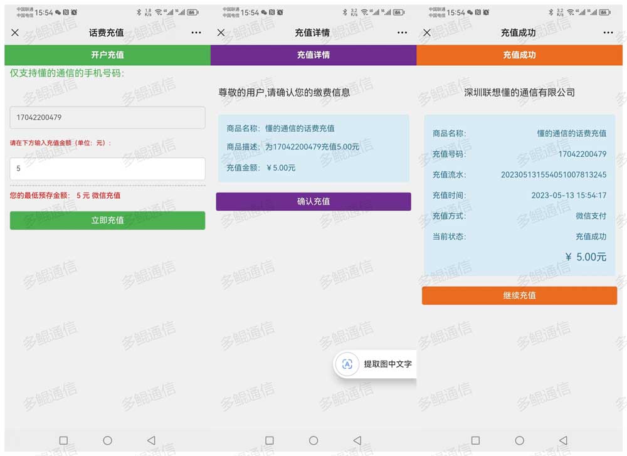Image resolution: width=627 pixels, height=456 pixels.
Task: Select 充值号码 value 17042200479 on receipt
Action: click(582, 154)
